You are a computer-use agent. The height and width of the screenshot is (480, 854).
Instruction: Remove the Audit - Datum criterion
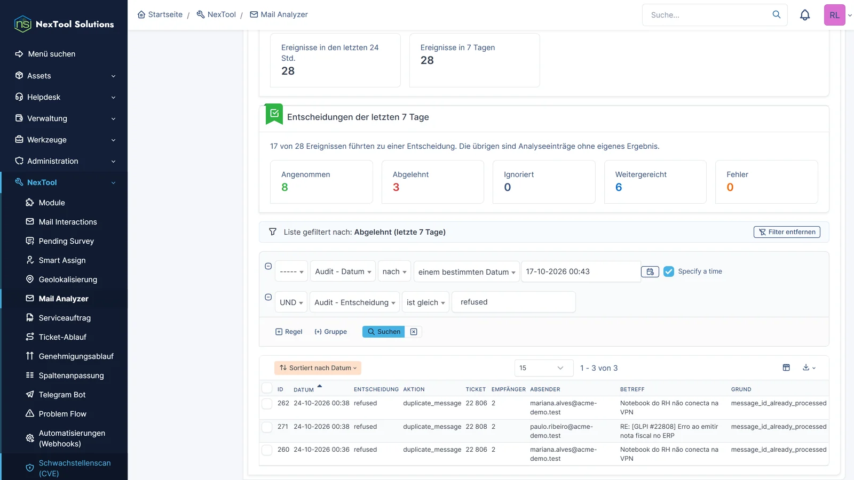click(268, 266)
